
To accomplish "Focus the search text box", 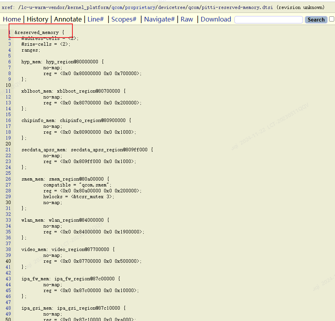I will (x=268, y=20).
